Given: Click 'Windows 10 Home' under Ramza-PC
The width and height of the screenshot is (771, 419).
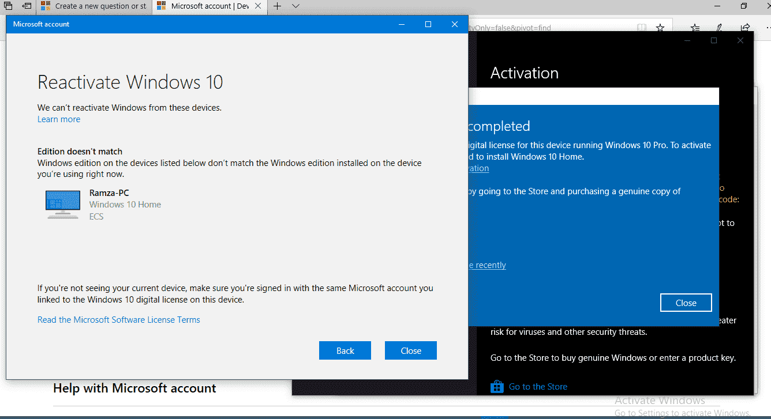Looking at the screenshot, I should pyautogui.click(x=125, y=205).
